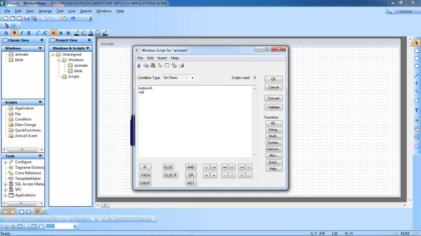Click the insert window icon in script toolbar
421x236 pixels.
pos(167,65)
